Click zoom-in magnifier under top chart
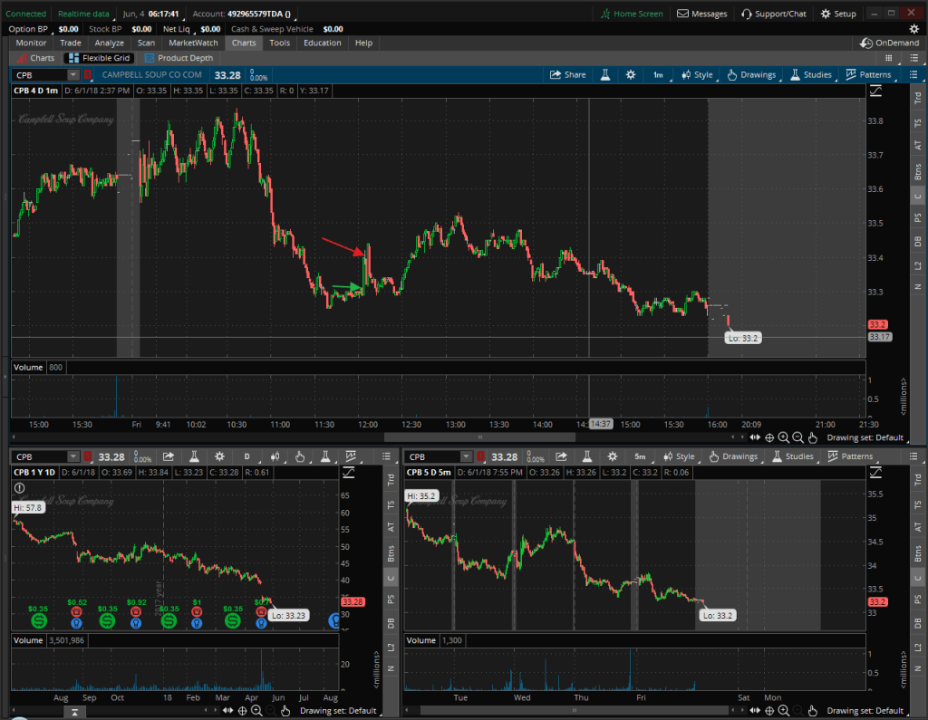 click(x=784, y=437)
